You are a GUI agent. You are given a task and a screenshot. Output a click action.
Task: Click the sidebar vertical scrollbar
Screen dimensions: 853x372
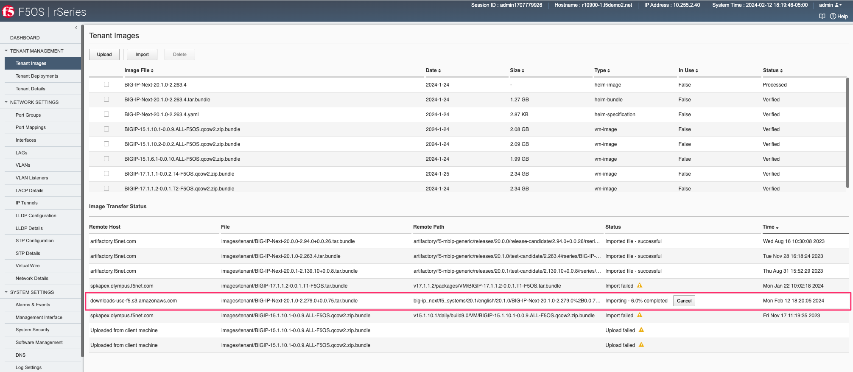(x=82, y=191)
